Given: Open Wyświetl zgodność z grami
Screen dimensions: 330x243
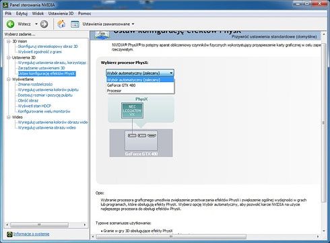Looking at the screenshot, I should 40,52.
